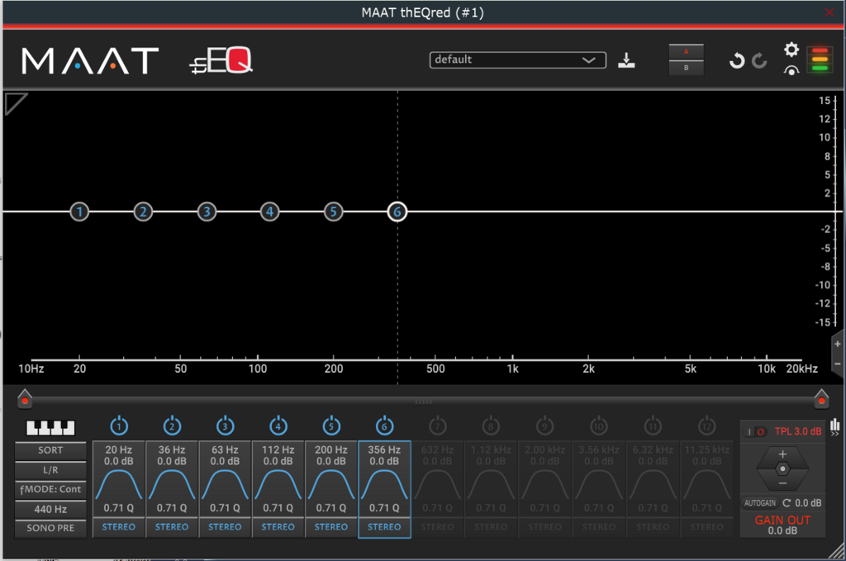The image size is (846, 561).
Task: Select node 1 on the EQ curve
Action: 79,212
